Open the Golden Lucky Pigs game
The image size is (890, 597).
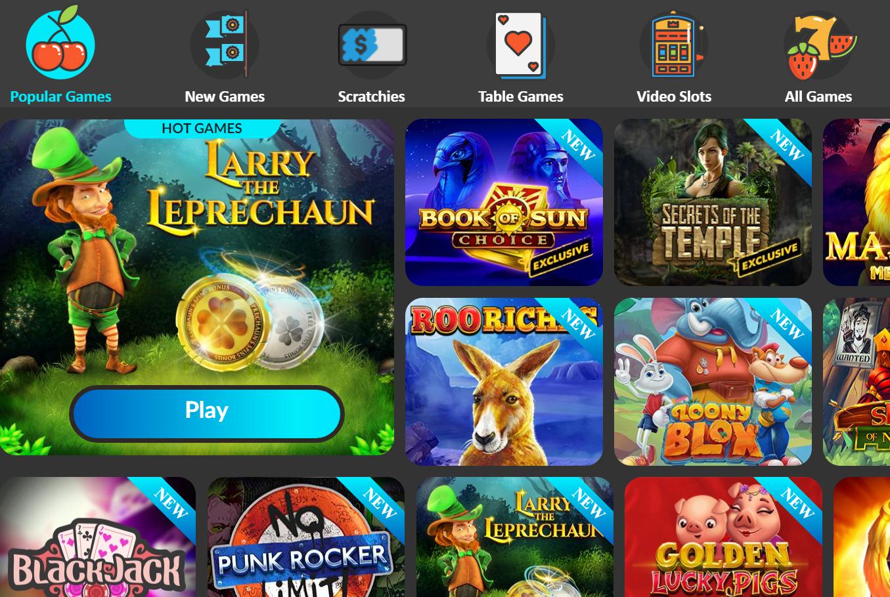[x=723, y=537]
